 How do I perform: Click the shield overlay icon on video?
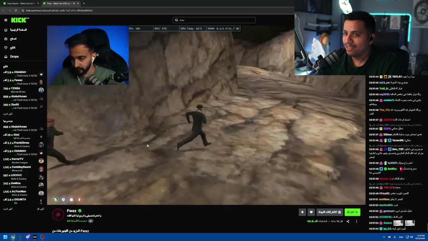tap(64, 200)
